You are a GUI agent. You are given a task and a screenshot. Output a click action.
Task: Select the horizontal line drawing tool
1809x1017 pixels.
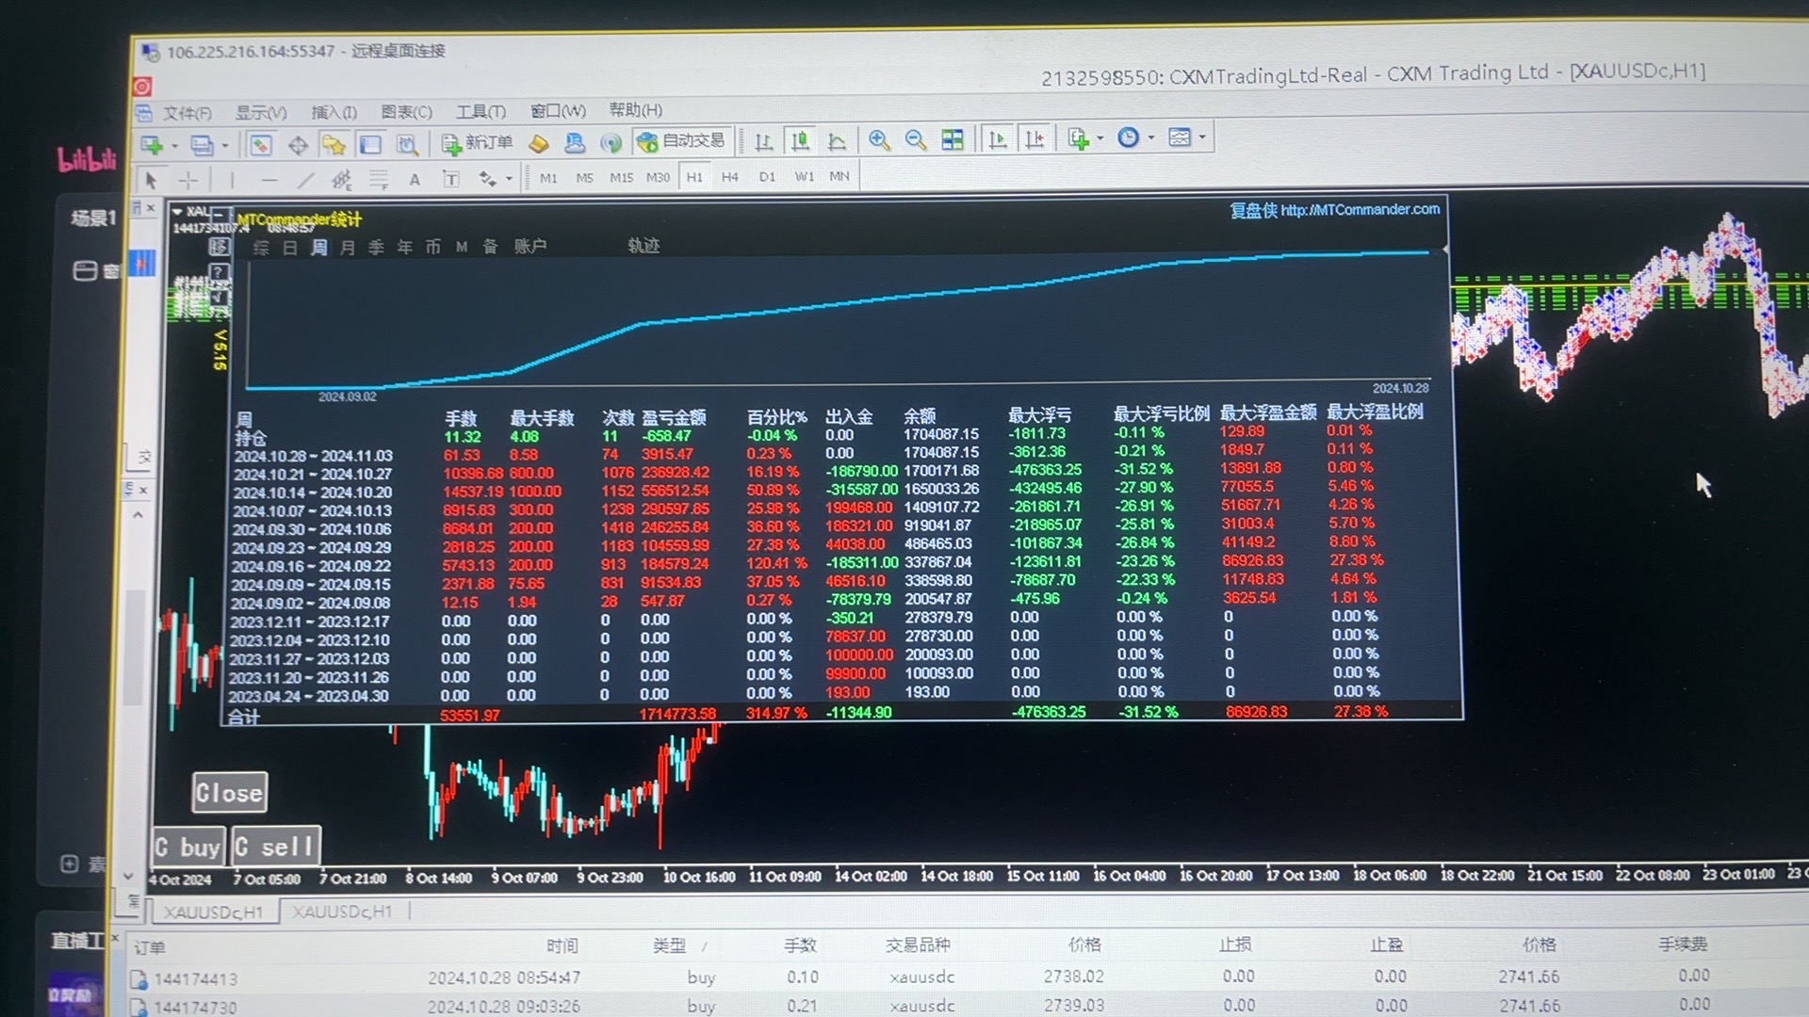(269, 180)
